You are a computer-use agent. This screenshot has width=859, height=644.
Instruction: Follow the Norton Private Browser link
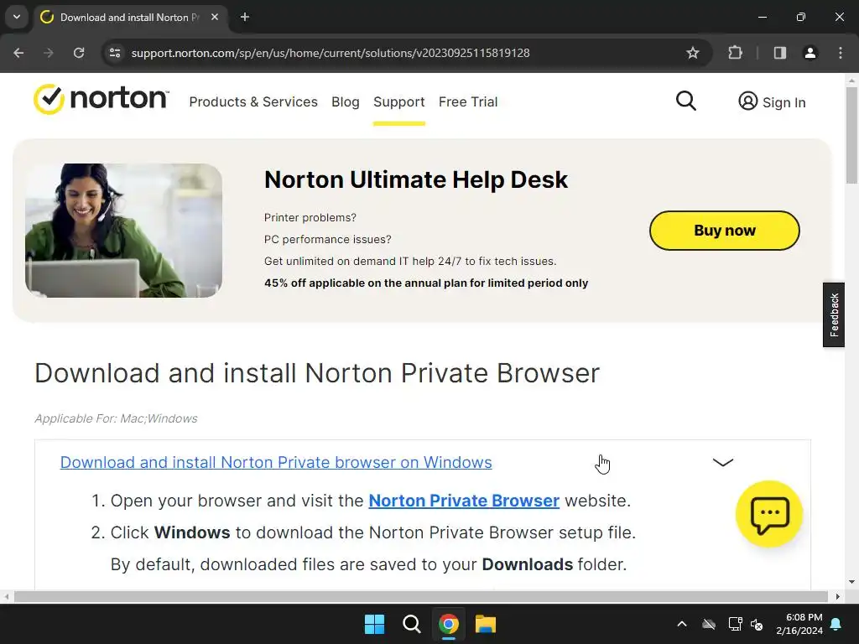click(x=464, y=501)
